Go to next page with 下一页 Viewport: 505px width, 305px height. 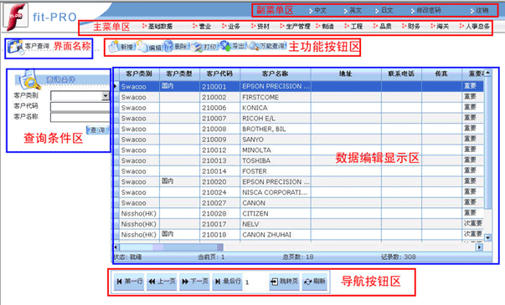coord(194,282)
